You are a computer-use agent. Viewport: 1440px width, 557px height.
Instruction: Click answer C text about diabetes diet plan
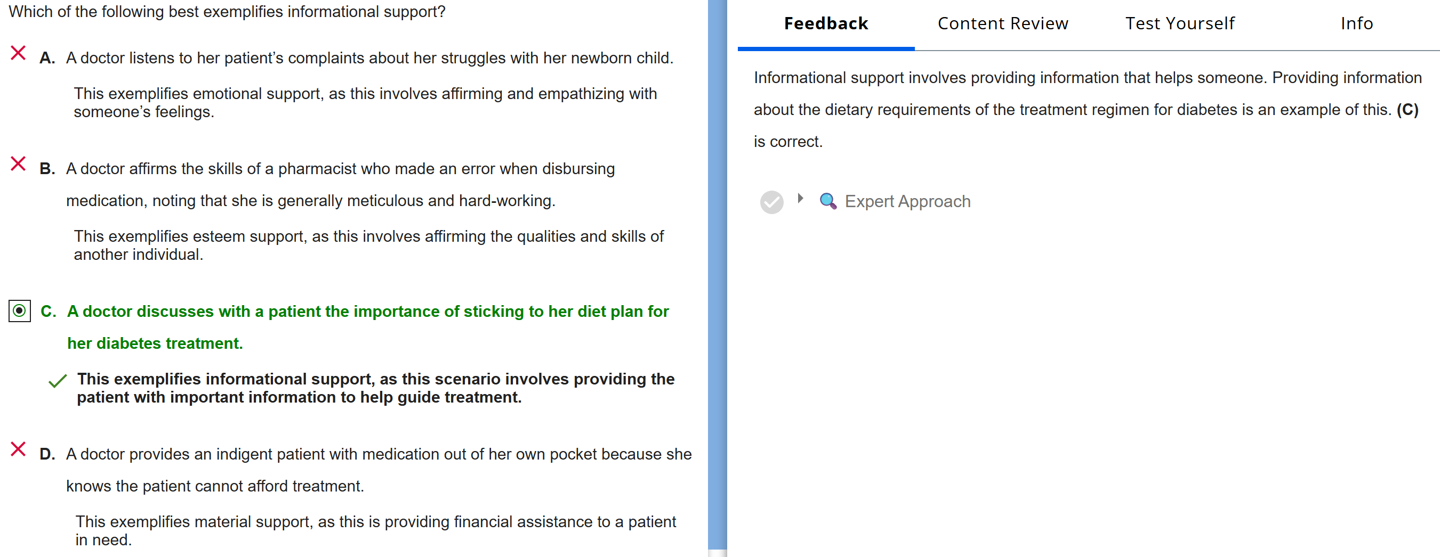(x=367, y=312)
